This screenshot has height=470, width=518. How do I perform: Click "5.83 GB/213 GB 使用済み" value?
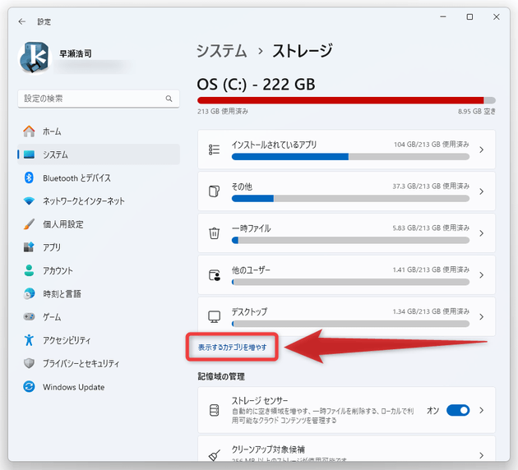pyautogui.click(x=431, y=228)
